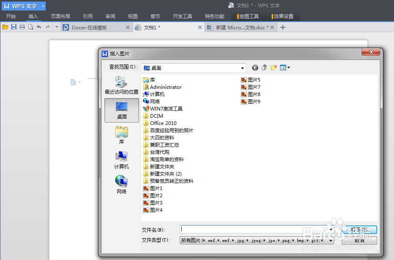Click the Print icon in the toolbar
This screenshot has width=394, height=260.
pyautogui.click(x=22, y=27)
